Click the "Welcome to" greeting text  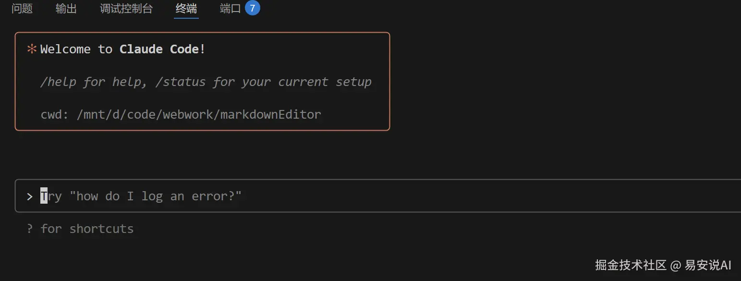(76, 49)
